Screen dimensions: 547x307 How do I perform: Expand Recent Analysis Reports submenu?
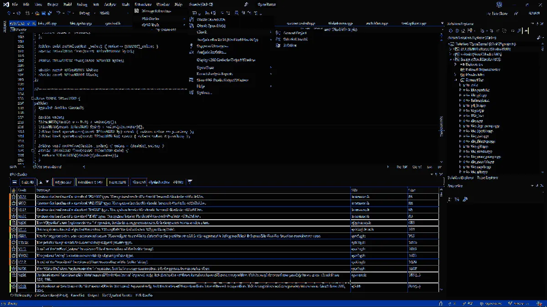(231, 73)
